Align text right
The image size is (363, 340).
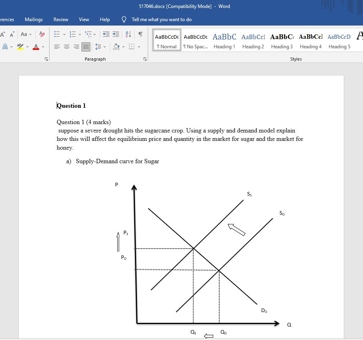(76, 47)
